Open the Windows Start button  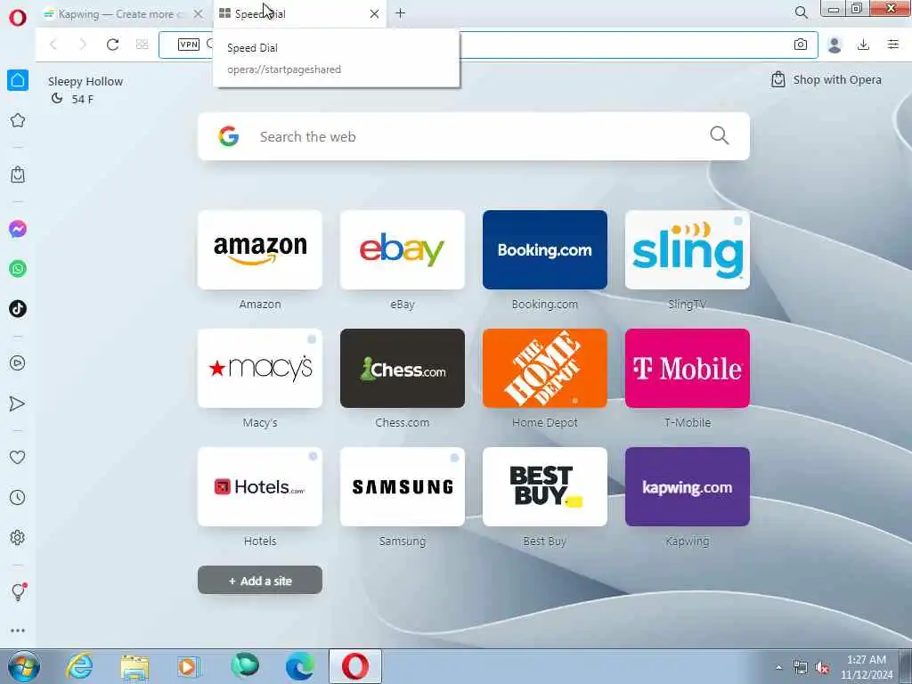24,666
